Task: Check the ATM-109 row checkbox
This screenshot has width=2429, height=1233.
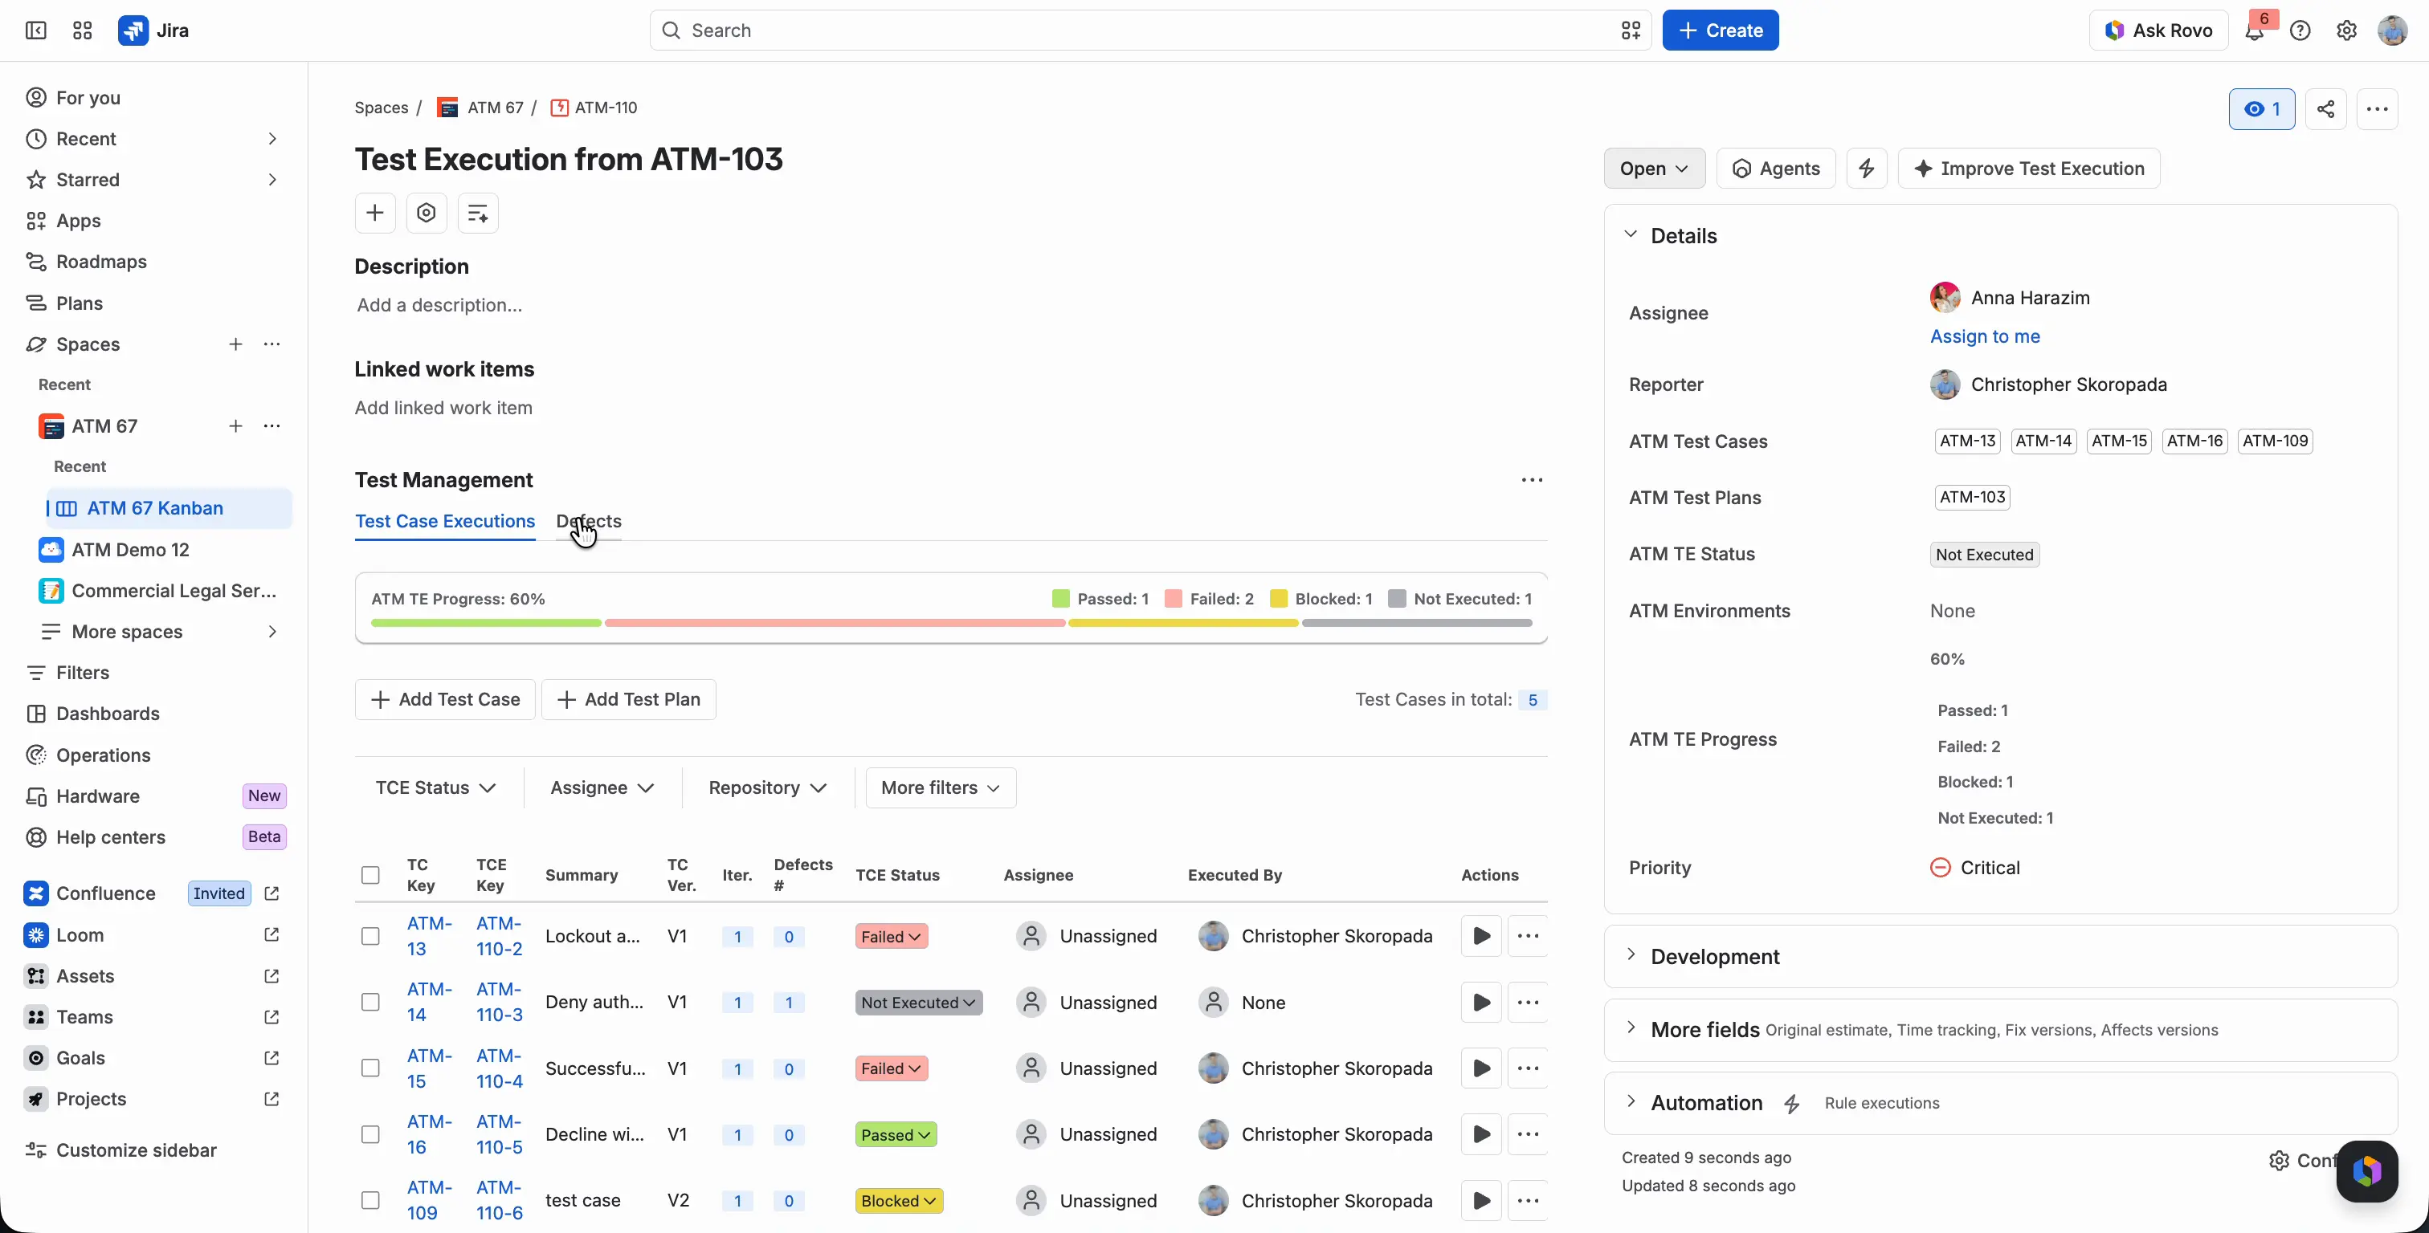Action: [370, 1201]
